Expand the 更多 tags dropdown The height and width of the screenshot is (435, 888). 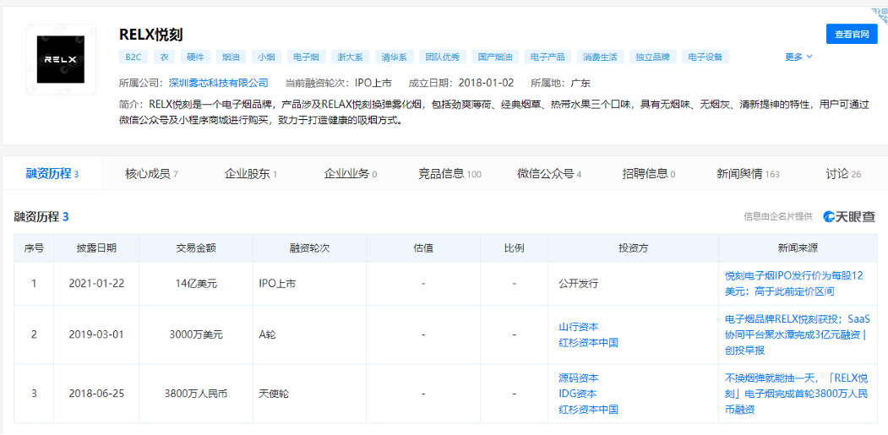click(798, 57)
